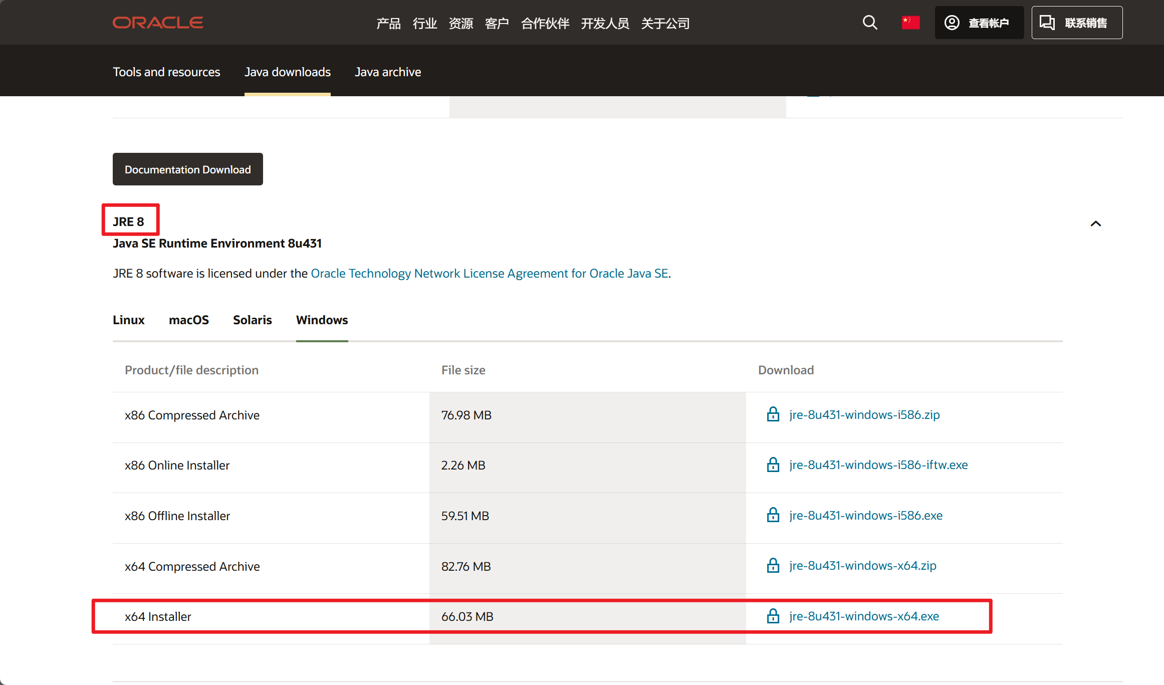Click lock icon beside jre-8u431-windows-i586-iftw.exe
The width and height of the screenshot is (1164, 685).
click(x=773, y=465)
